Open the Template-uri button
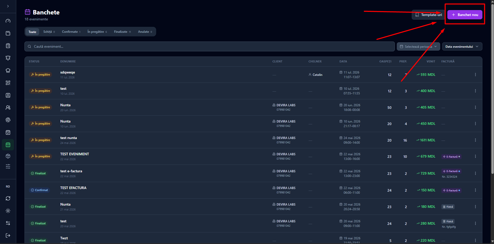Viewport: 494px width, 244px height. [x=428, y=15]
